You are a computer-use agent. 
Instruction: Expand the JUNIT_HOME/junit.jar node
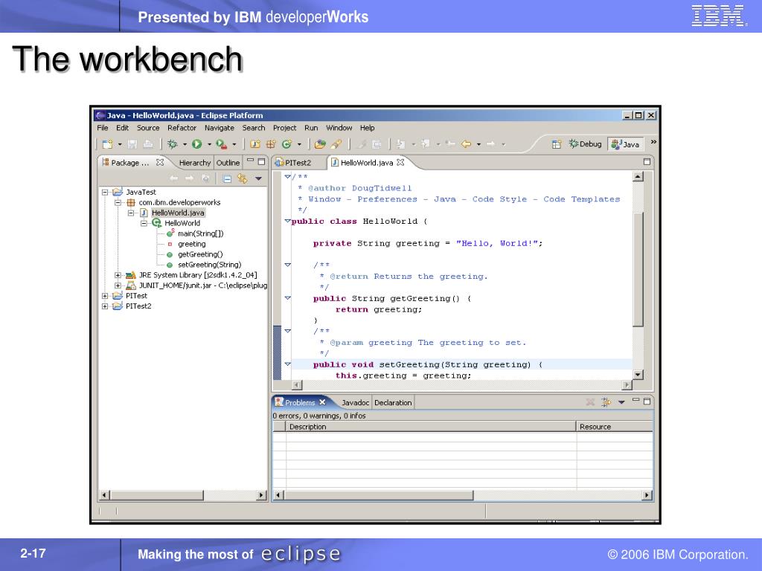pyautogui.click(x=118, y=285)
